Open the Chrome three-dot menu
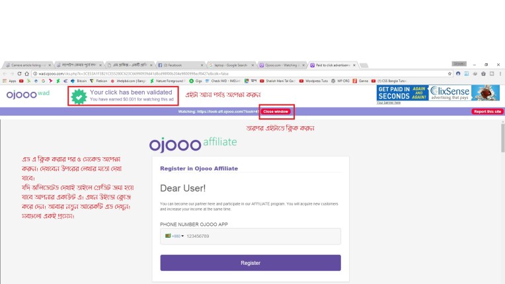This screenshot has height=284, width=505. [x=500, y=73]
